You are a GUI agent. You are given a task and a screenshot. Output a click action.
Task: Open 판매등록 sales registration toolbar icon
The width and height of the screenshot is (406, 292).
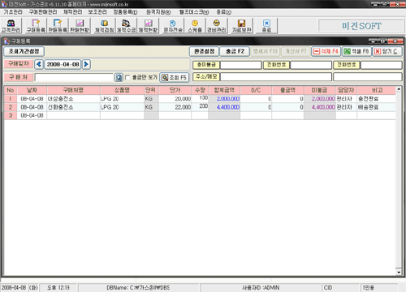coord(58,26)
